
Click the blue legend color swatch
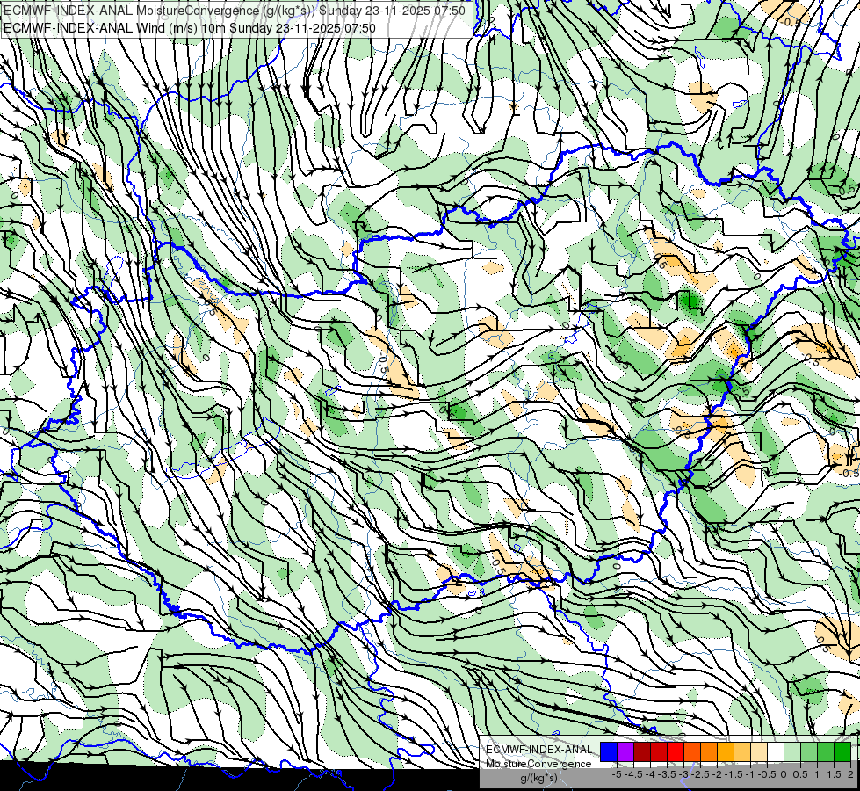(x=609, y=751)
